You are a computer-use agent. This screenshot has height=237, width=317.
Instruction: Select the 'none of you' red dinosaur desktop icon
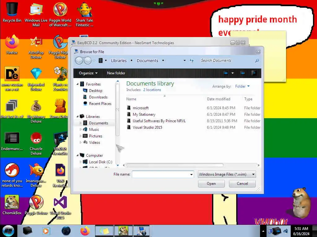(x=12, y=175)
